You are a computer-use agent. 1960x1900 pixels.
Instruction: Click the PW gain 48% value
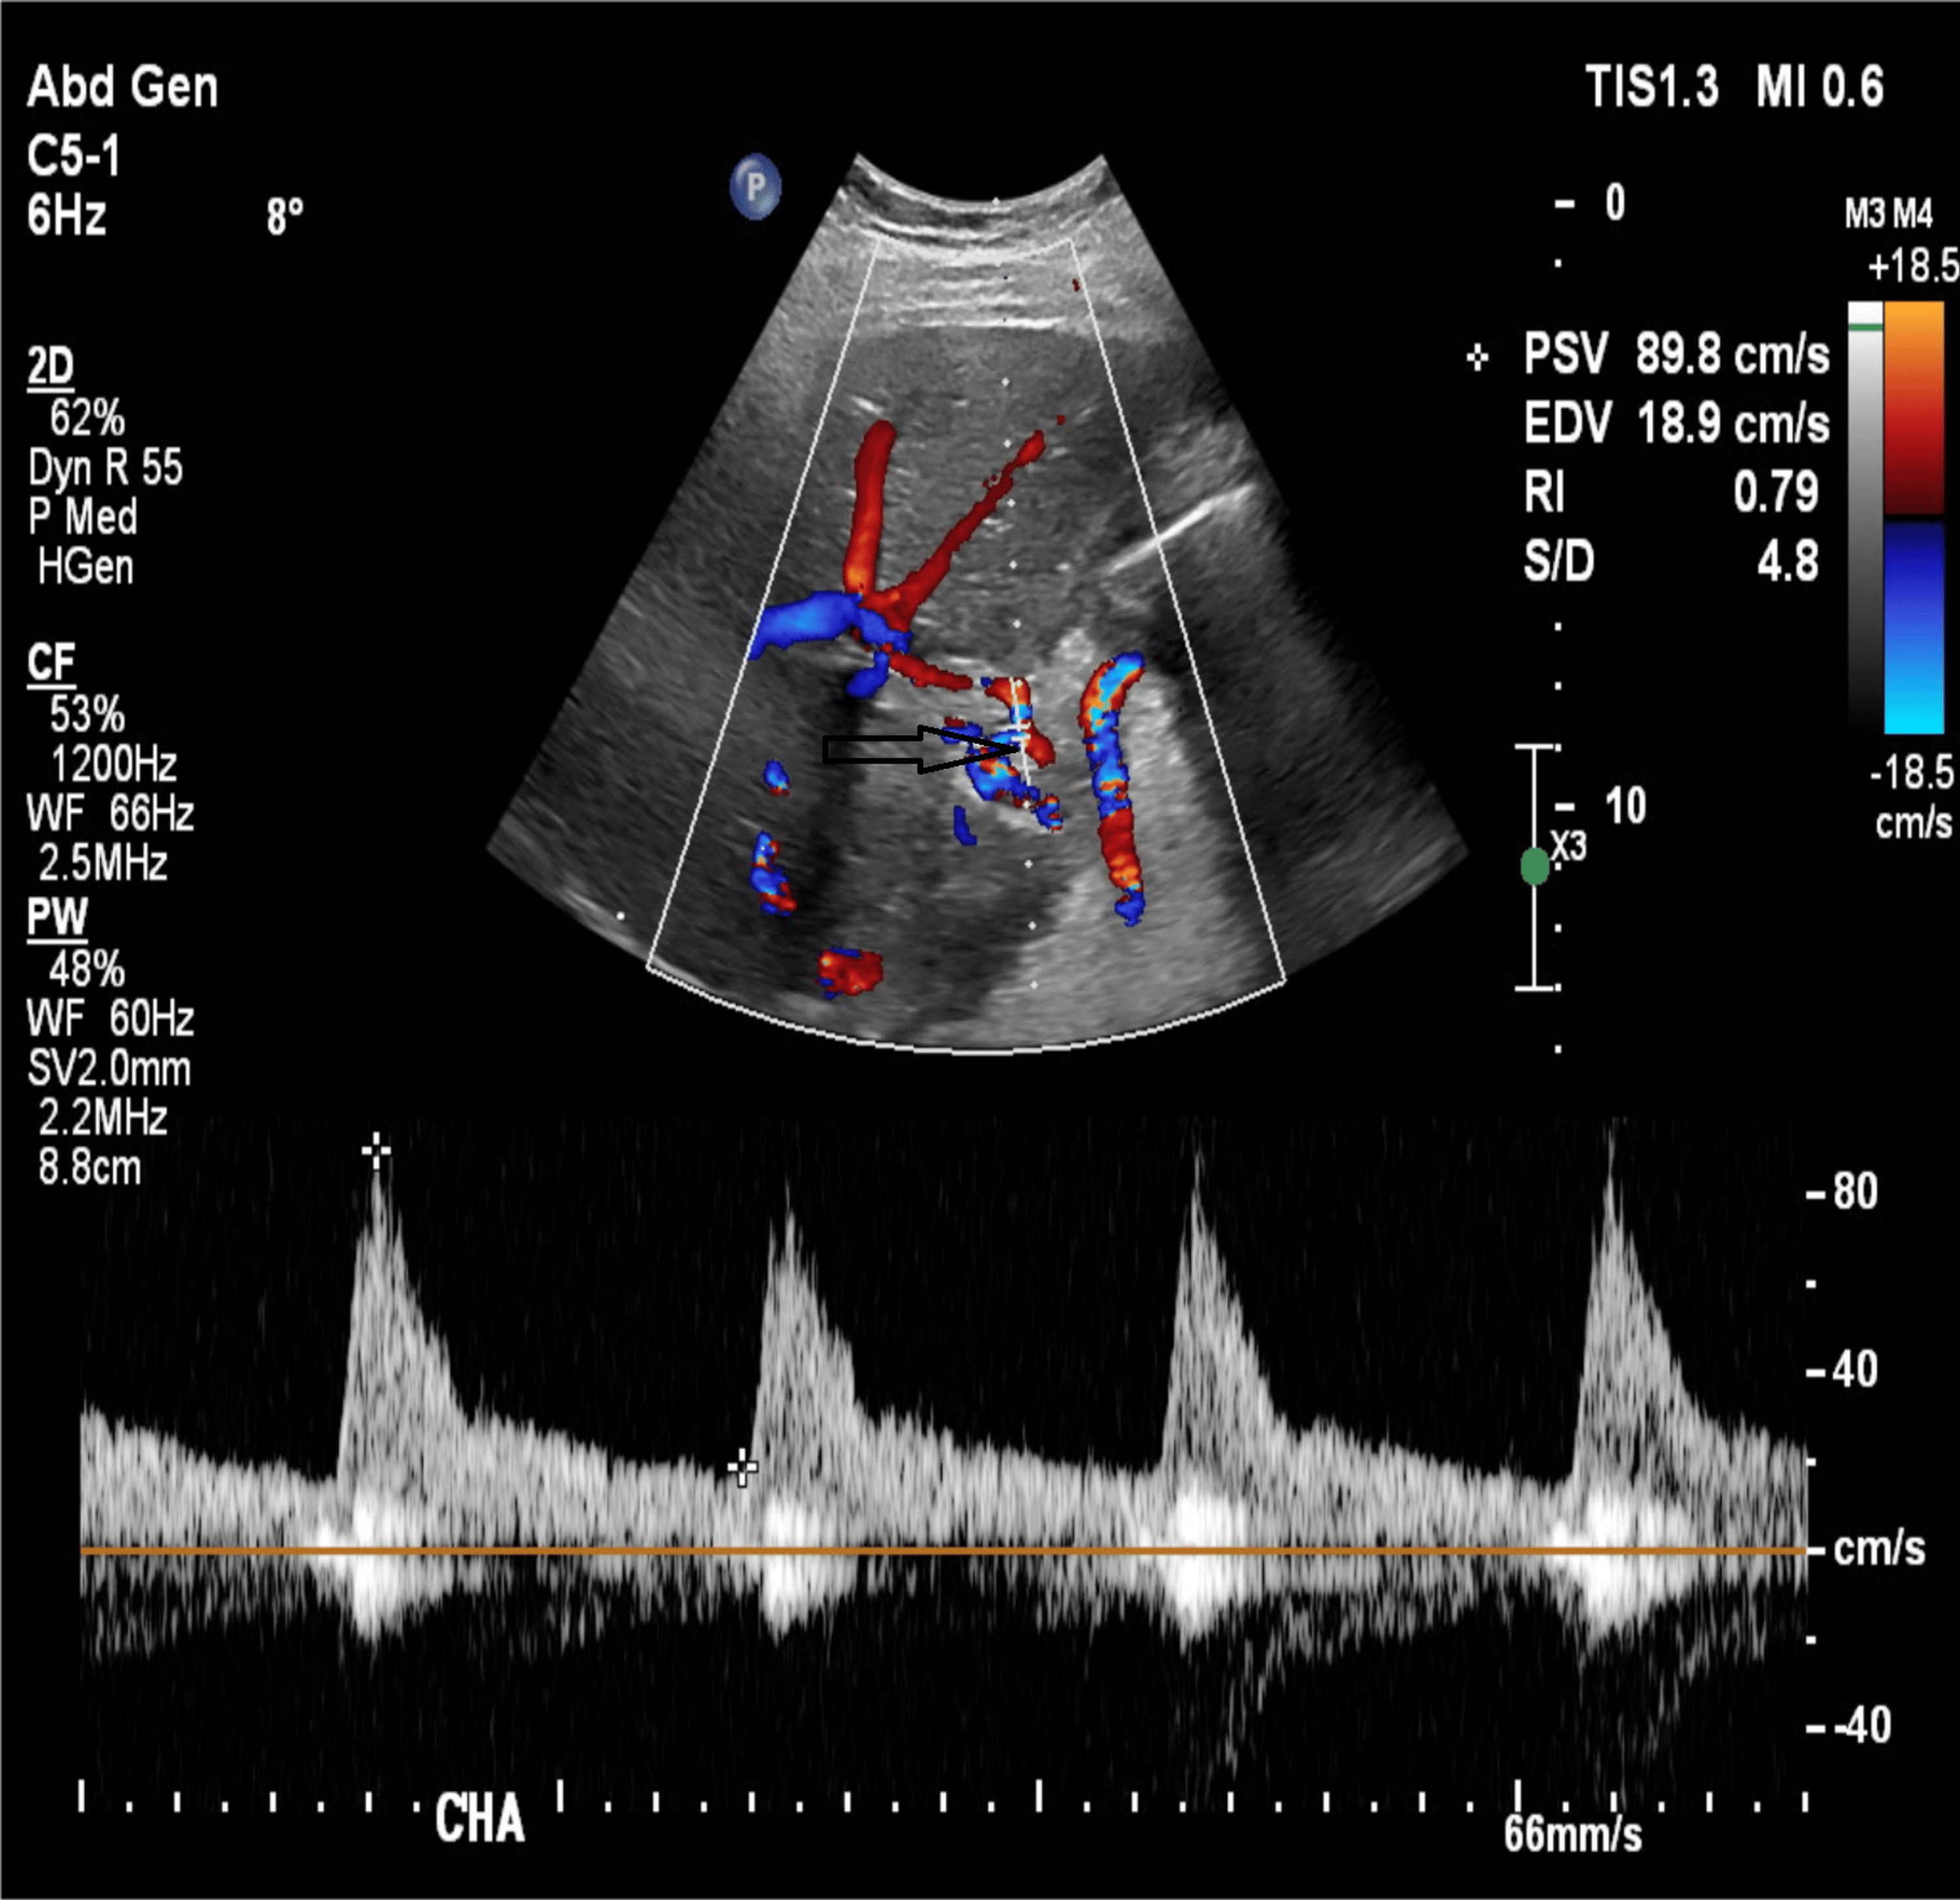(87, 969)
